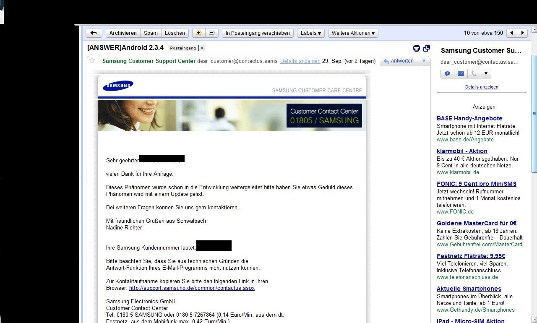Viewport: 537px width, 323px height.
Task: Star the Samsung Customer Support message
Action: point(92,61)
